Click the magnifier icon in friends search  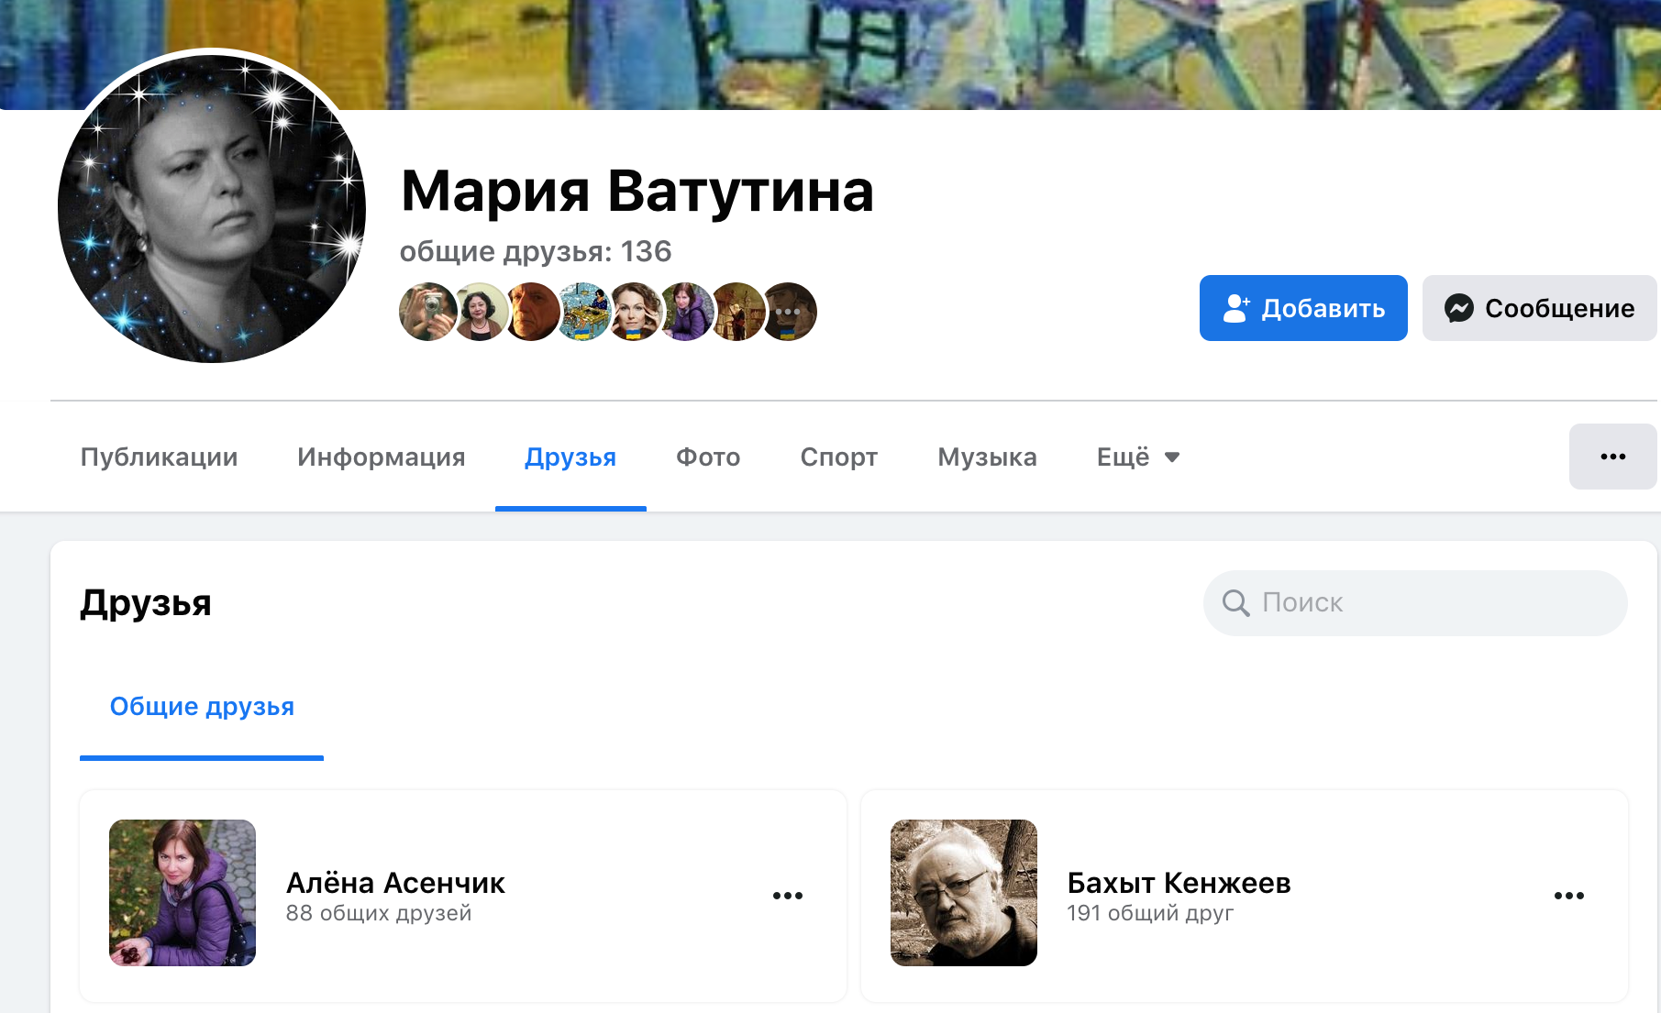[x=1235, y=603]
